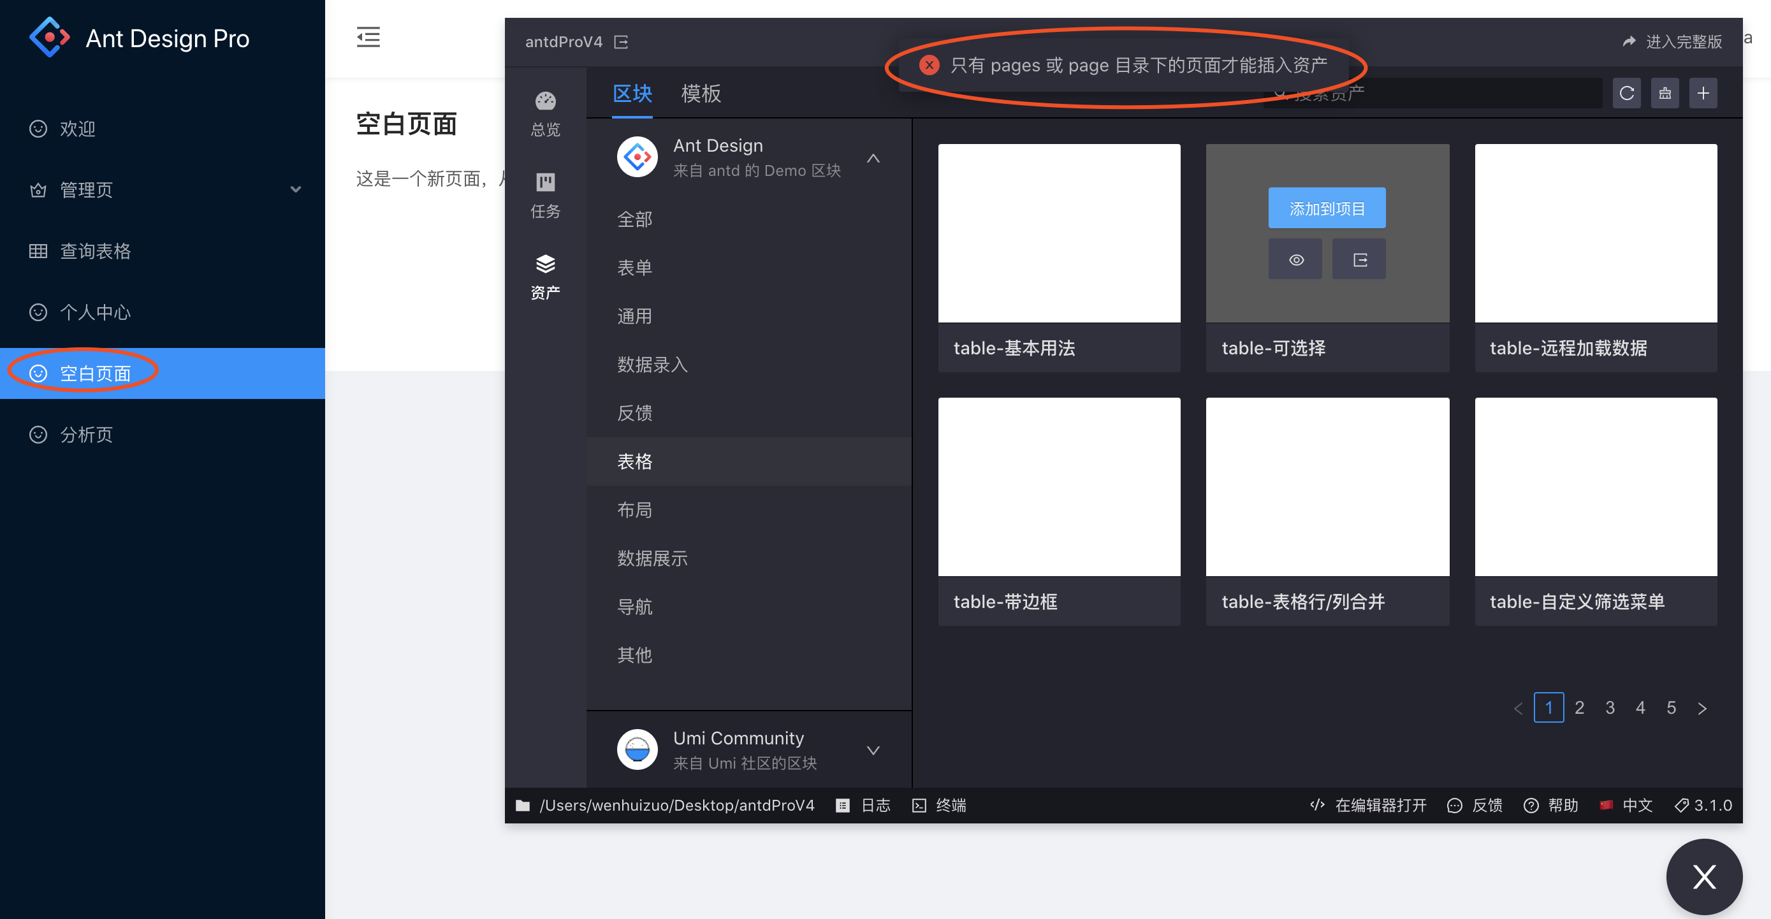Click the table-带边框 thumbnail

[x=1059, y=487]
